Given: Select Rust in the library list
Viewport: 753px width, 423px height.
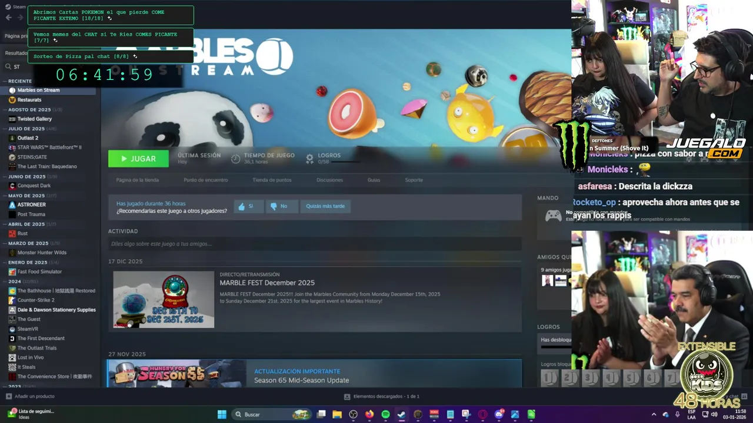Looking at the screenshot, I should coord(22,233).
